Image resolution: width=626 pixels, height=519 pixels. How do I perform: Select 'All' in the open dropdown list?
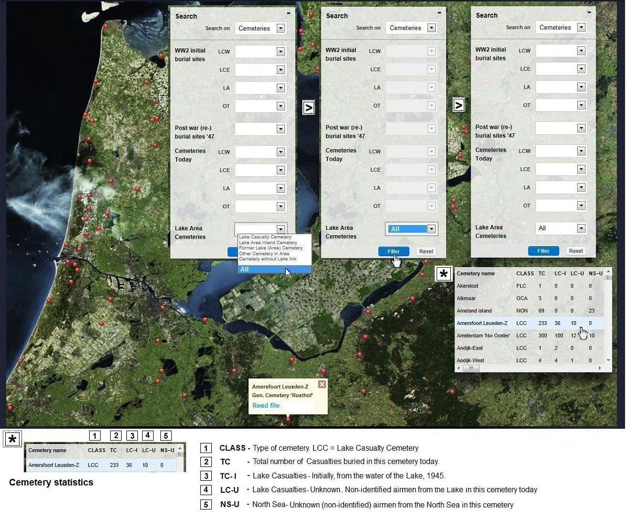(274, 269)
